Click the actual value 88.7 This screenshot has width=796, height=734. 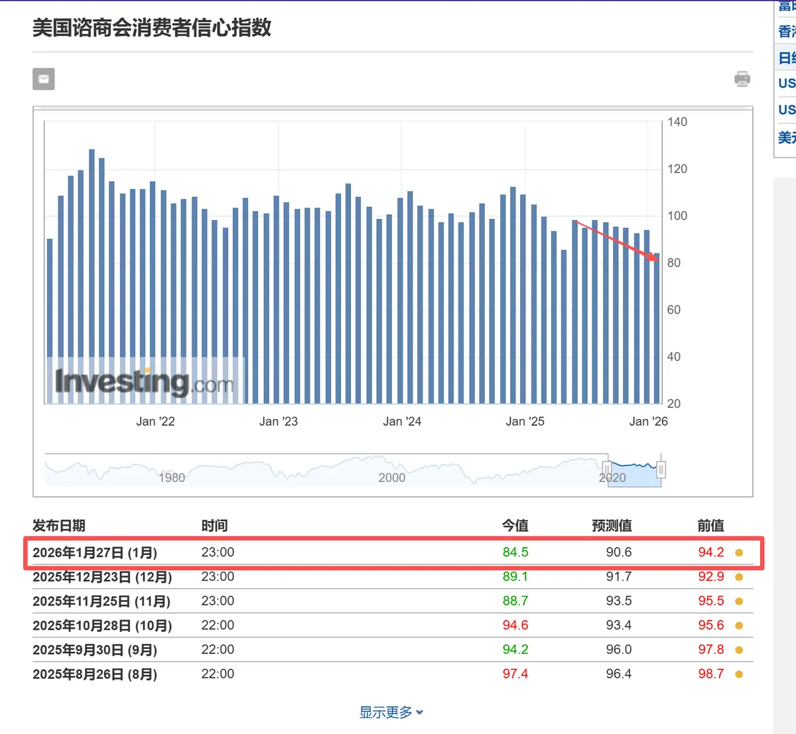pyautogui.click(x=515, y=601)
